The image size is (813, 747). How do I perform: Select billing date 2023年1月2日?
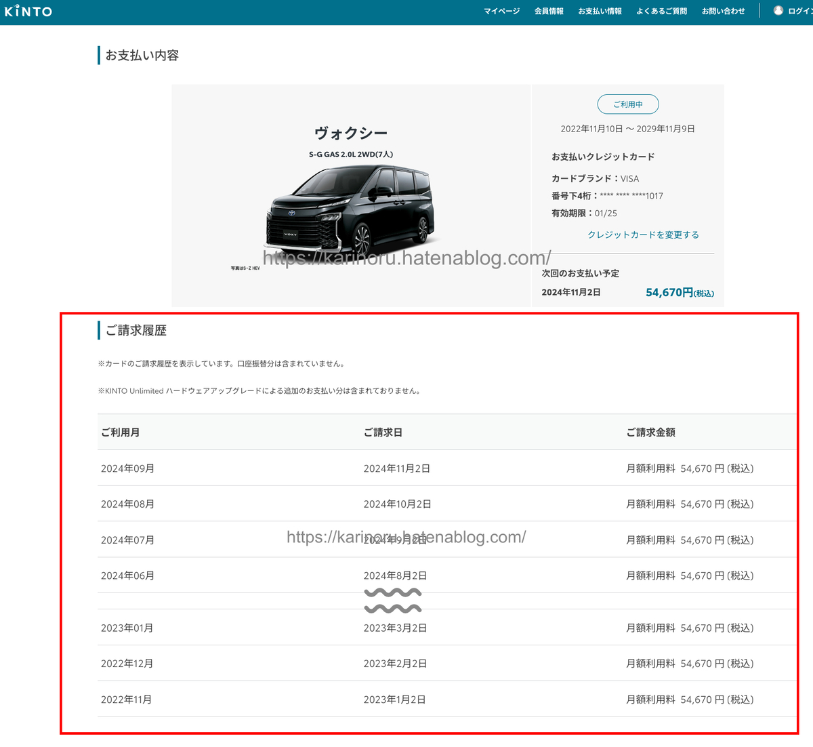click(394, 700)
